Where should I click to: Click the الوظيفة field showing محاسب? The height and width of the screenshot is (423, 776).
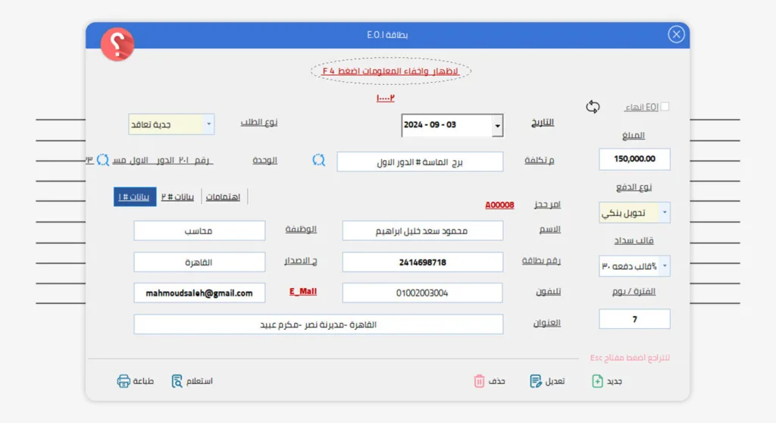click(199, 230)
